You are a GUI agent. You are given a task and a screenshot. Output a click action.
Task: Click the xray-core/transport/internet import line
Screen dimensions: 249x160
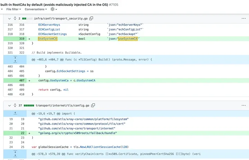click(x=77, y=128)
